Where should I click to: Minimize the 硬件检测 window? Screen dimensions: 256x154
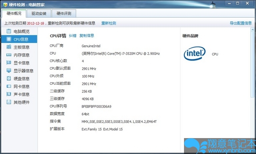pyautogui.click(x=230, y=3)
